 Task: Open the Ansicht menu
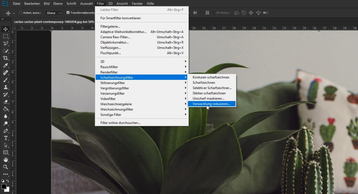tap(122, 3)
